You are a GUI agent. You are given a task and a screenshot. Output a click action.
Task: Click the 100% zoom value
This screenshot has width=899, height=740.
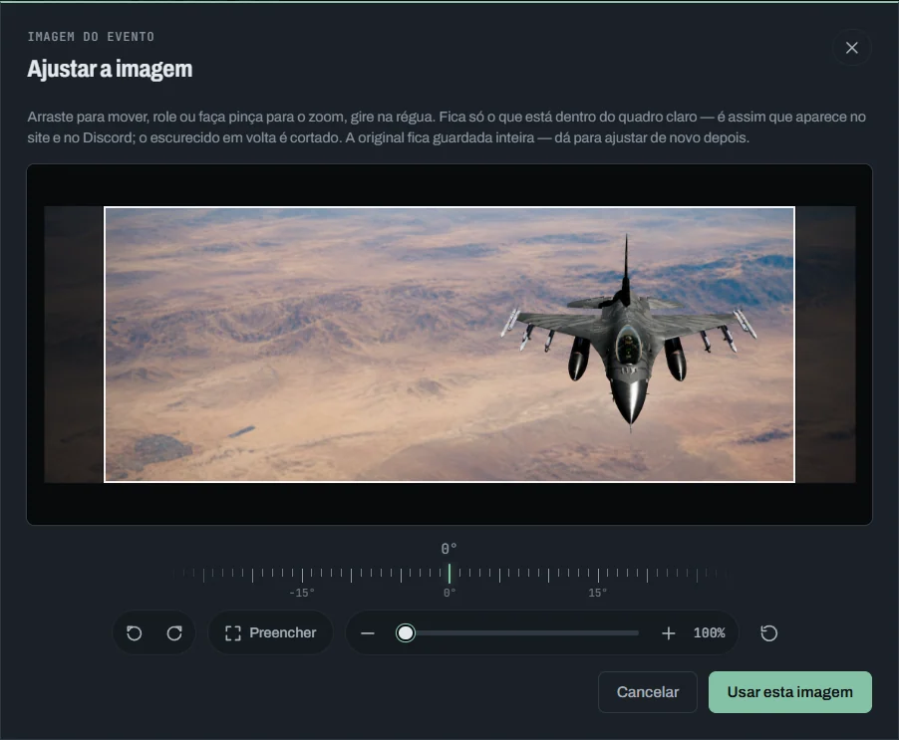point(710,632)
